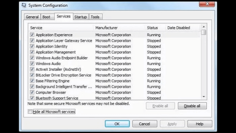Click Running status of Application Experience

point(154,35)
